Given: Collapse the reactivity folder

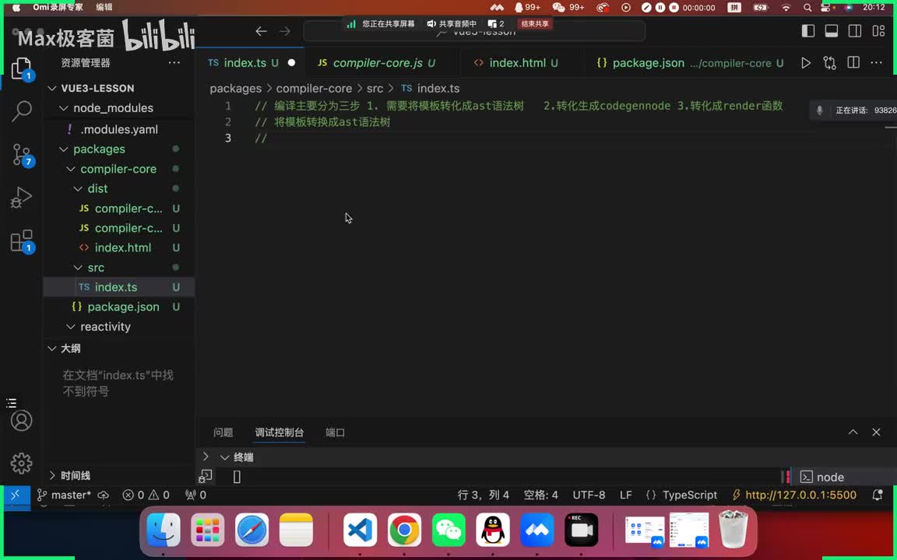Looking at the screenshot, I should [119, 327].
